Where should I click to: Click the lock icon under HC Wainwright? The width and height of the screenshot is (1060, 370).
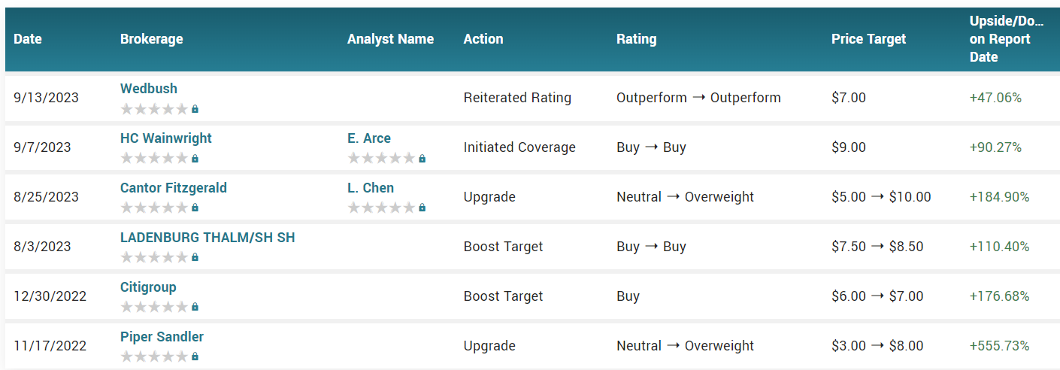(x=195, y=159)
